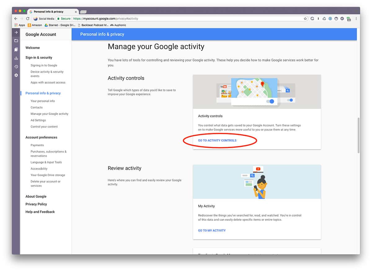The image size is (372, 271).
Task: Open the Amazon bookmark
Action: (x=35, y=25)
